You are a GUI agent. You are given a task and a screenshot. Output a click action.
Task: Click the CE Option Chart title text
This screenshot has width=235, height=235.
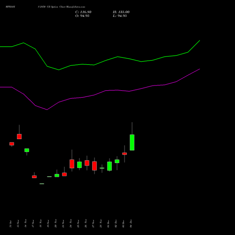pyautogui.click(x=62, y=7)
